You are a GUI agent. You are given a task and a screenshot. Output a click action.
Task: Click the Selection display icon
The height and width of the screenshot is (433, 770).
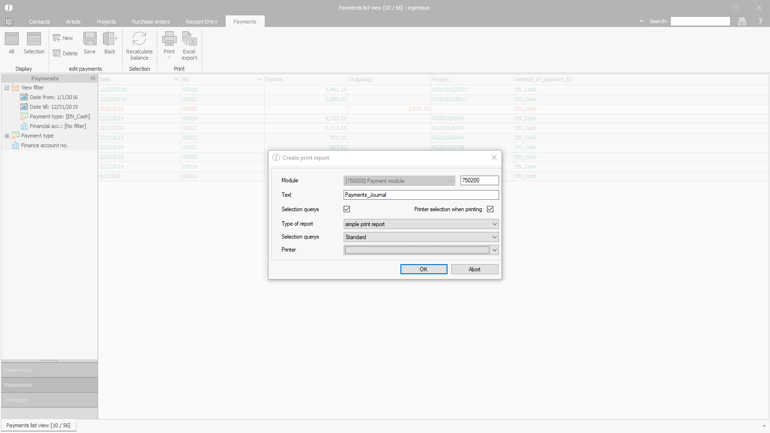(34, 39)
